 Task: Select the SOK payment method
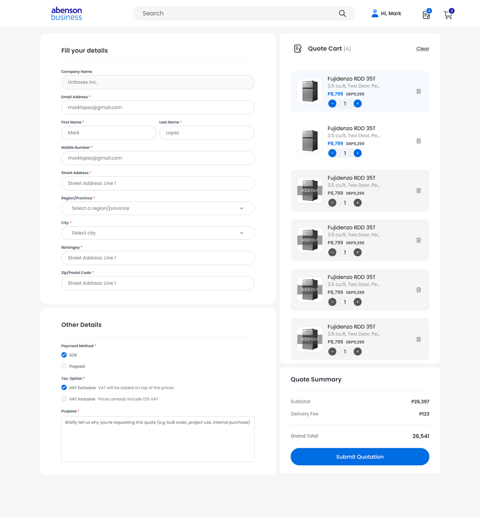pyautogui.click(x=64, y=355)
